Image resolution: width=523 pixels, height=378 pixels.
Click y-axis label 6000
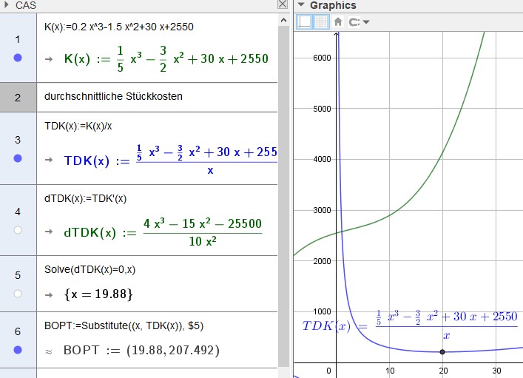(322, 58)
